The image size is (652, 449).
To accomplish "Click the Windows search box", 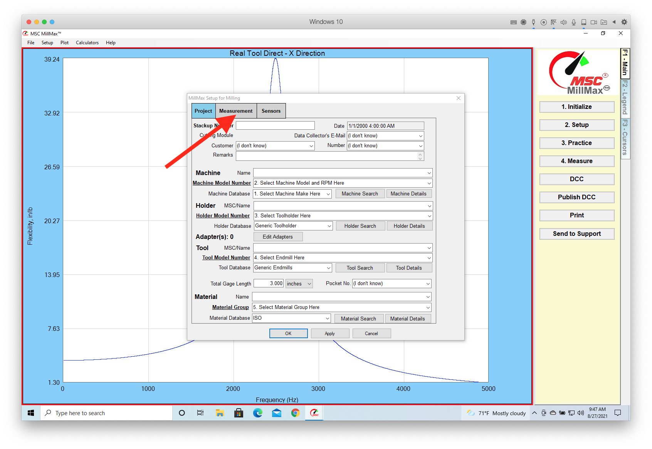I will [107, 413].
